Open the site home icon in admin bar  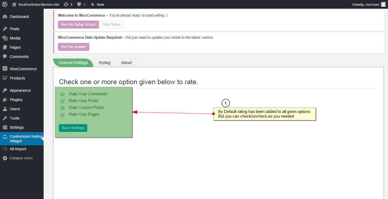point(14,4)
